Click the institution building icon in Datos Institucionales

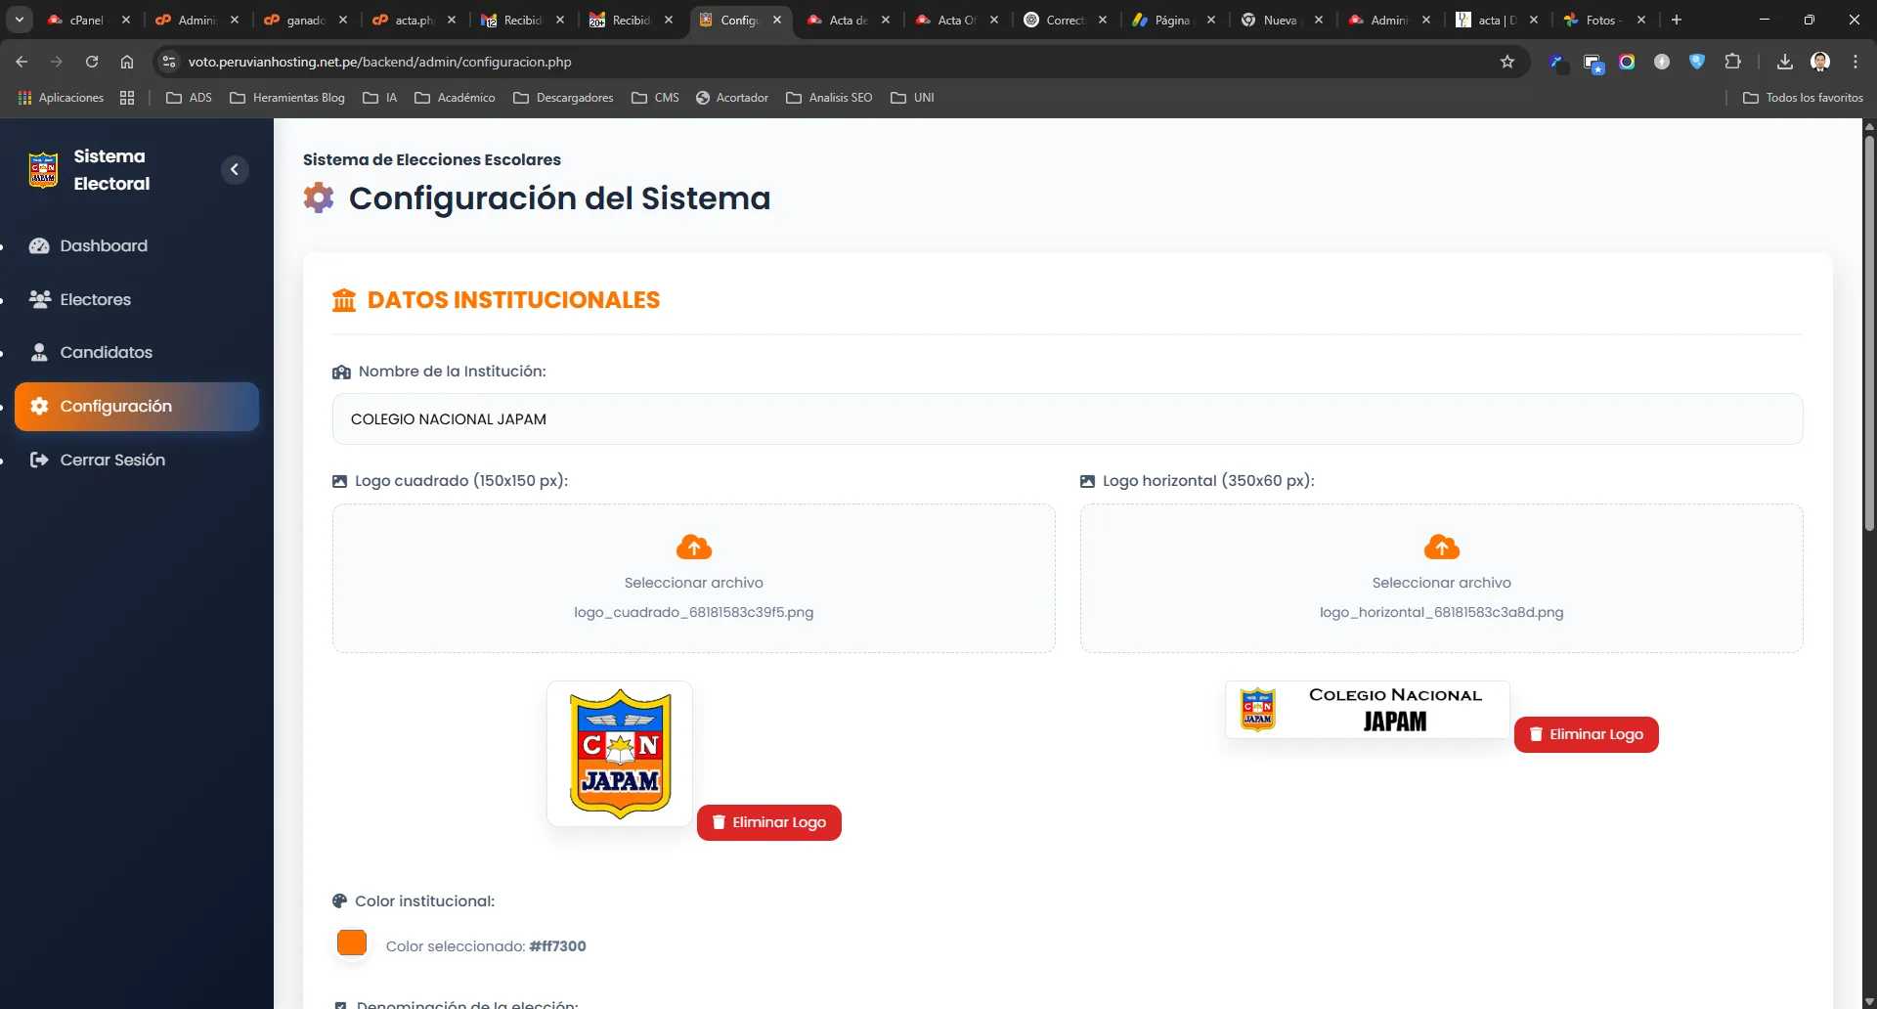click(344, 300)
